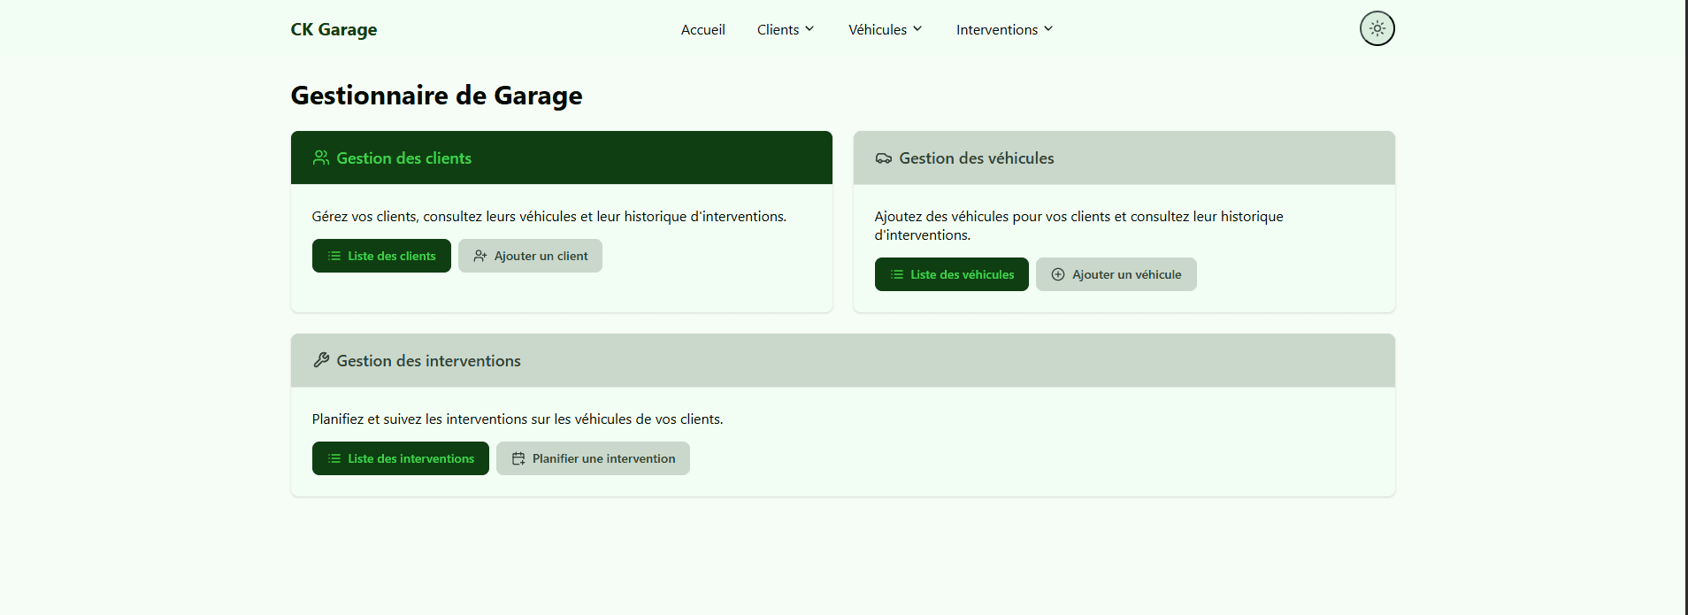Screen dimensions: 1688x615
Task: Click the plus-circle icon in Ajouter un véhicule
Action: 1058,274
